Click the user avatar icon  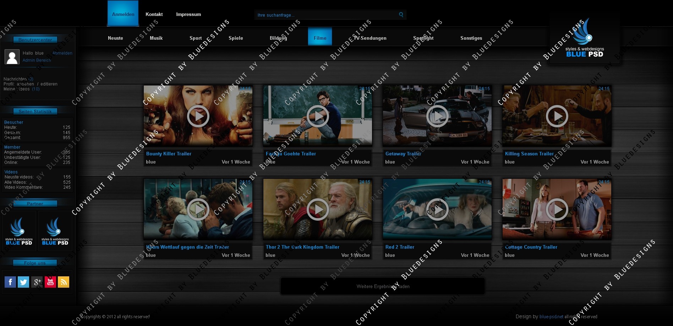pyautogui.click(x=12, y=57)
